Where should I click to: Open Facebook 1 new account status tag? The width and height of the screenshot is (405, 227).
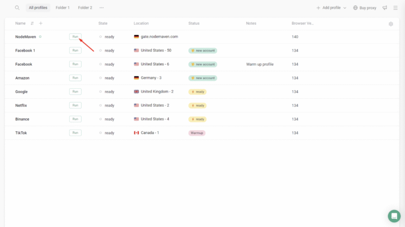(202, 50)
